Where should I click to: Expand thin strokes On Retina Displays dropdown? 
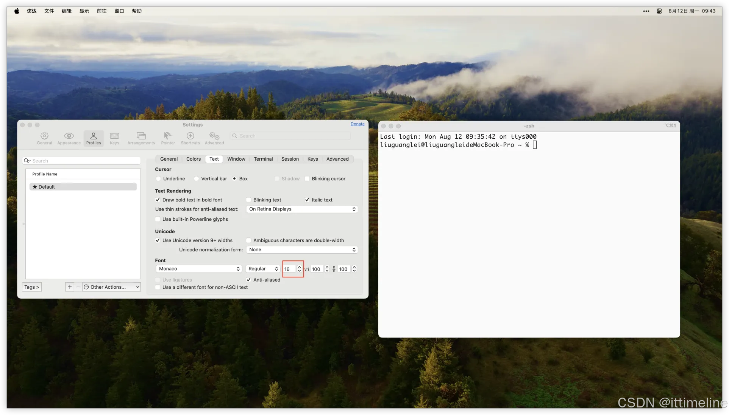(302, 209)
